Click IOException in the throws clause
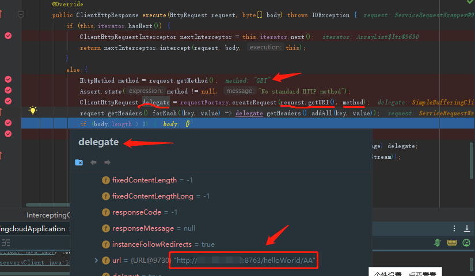The width and height of the screenshot is (475, 276). pos(330,15)
